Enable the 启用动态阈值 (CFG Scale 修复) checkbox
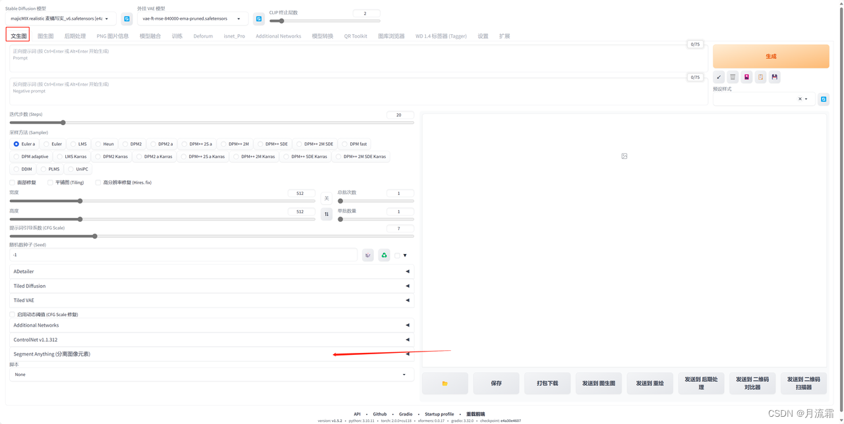 12,314
